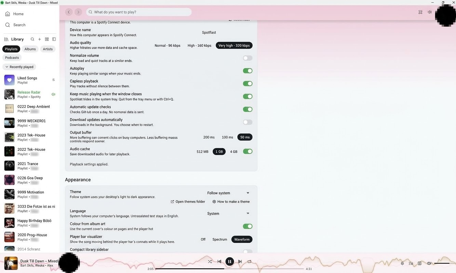Open the play queue icon
Viewport: 456px width, 273px height.
click(411, 263)
